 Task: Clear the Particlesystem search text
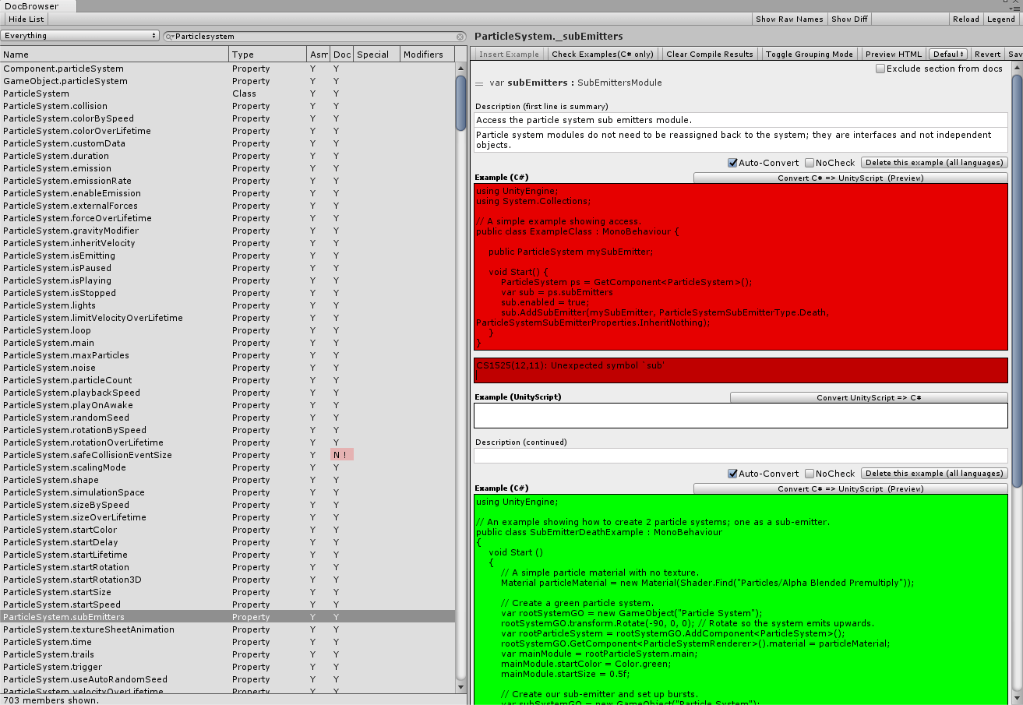[x=461, y=36]
